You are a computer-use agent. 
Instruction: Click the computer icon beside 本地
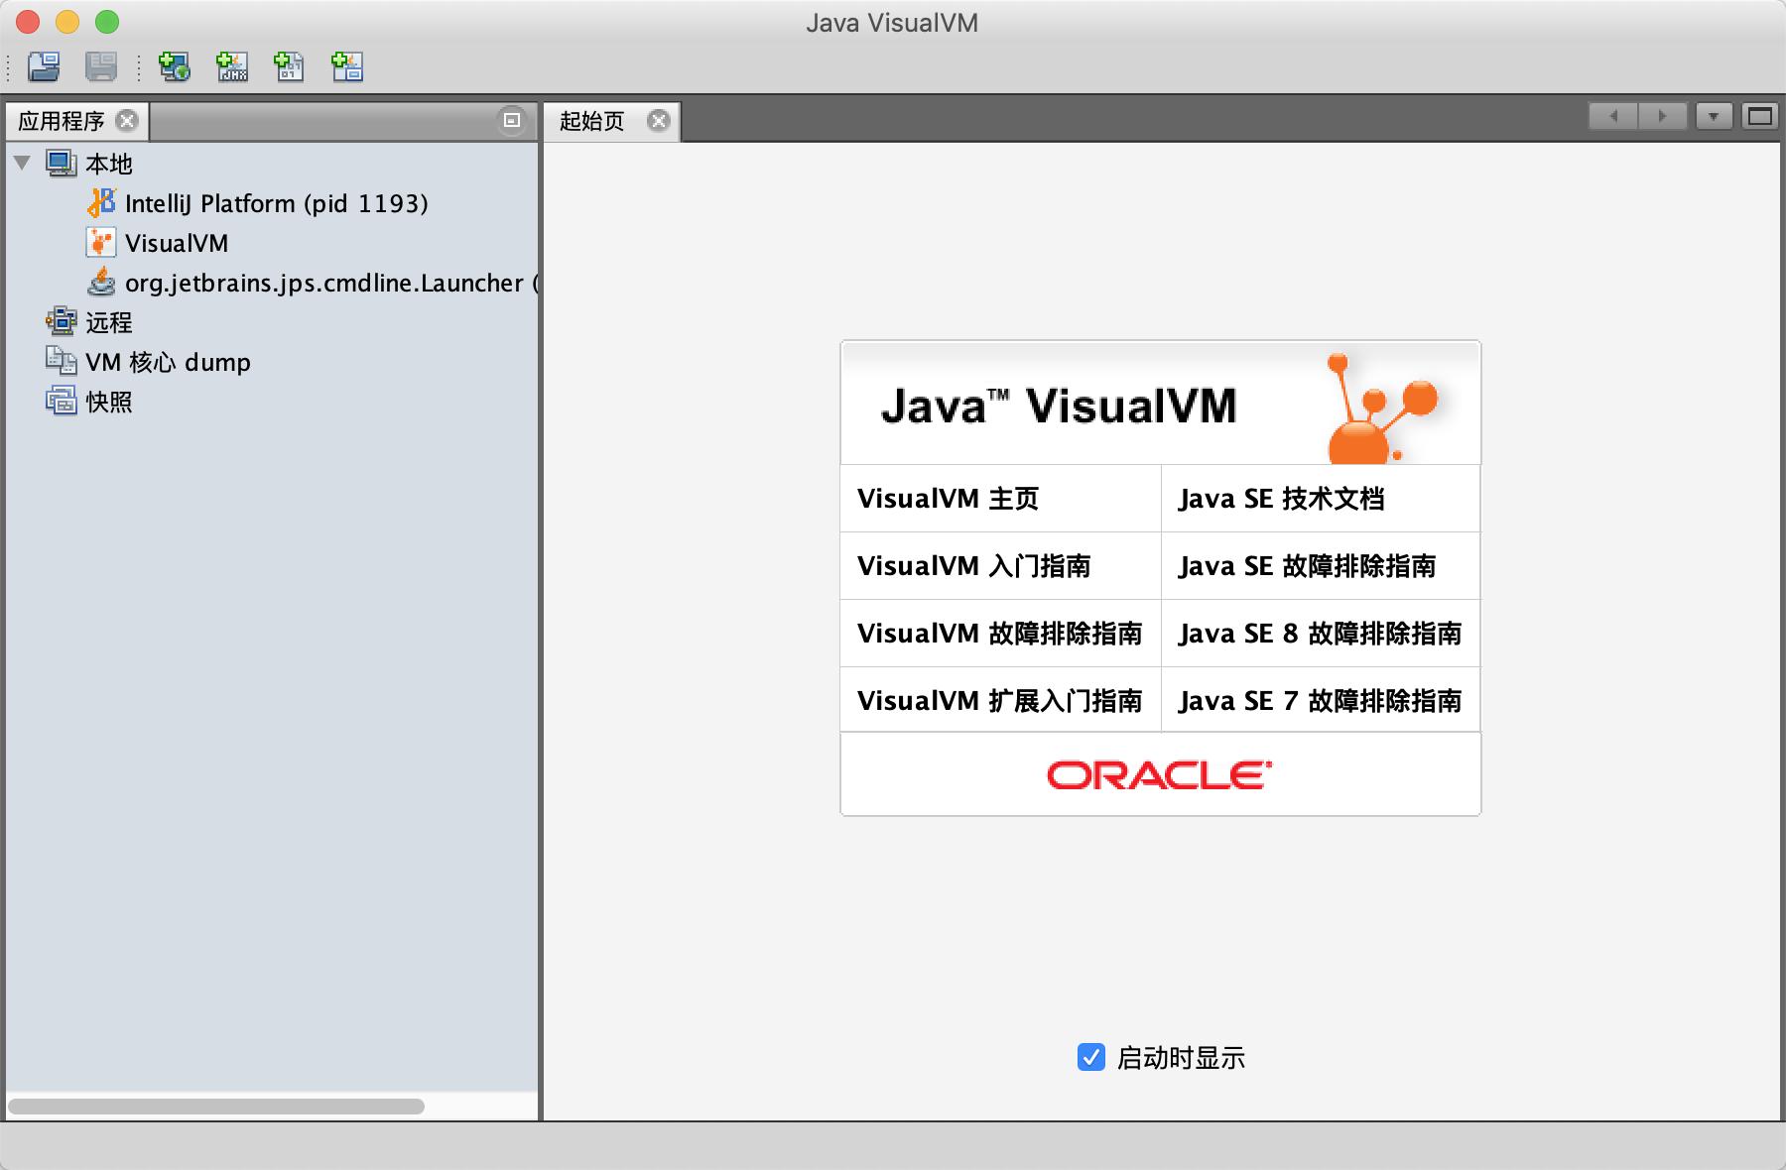click(62, 164)
